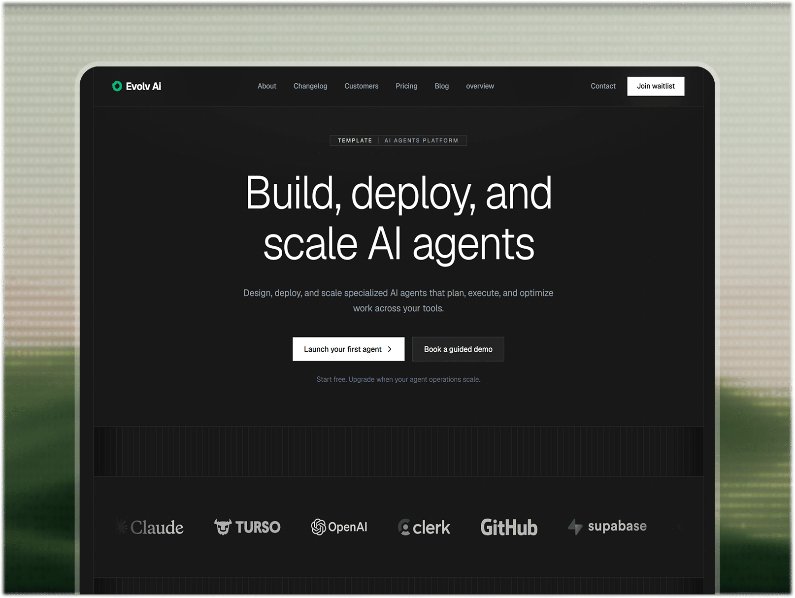
Task: Click the Turso bull logo icon
Action: (x=223, y=527)
